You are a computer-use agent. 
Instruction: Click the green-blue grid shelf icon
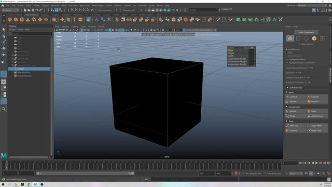pyautogui.click(x=89, y=20)
